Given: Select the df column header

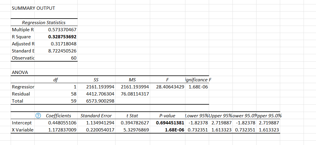Looking at the screenshot, I should [x=55, y=80].
